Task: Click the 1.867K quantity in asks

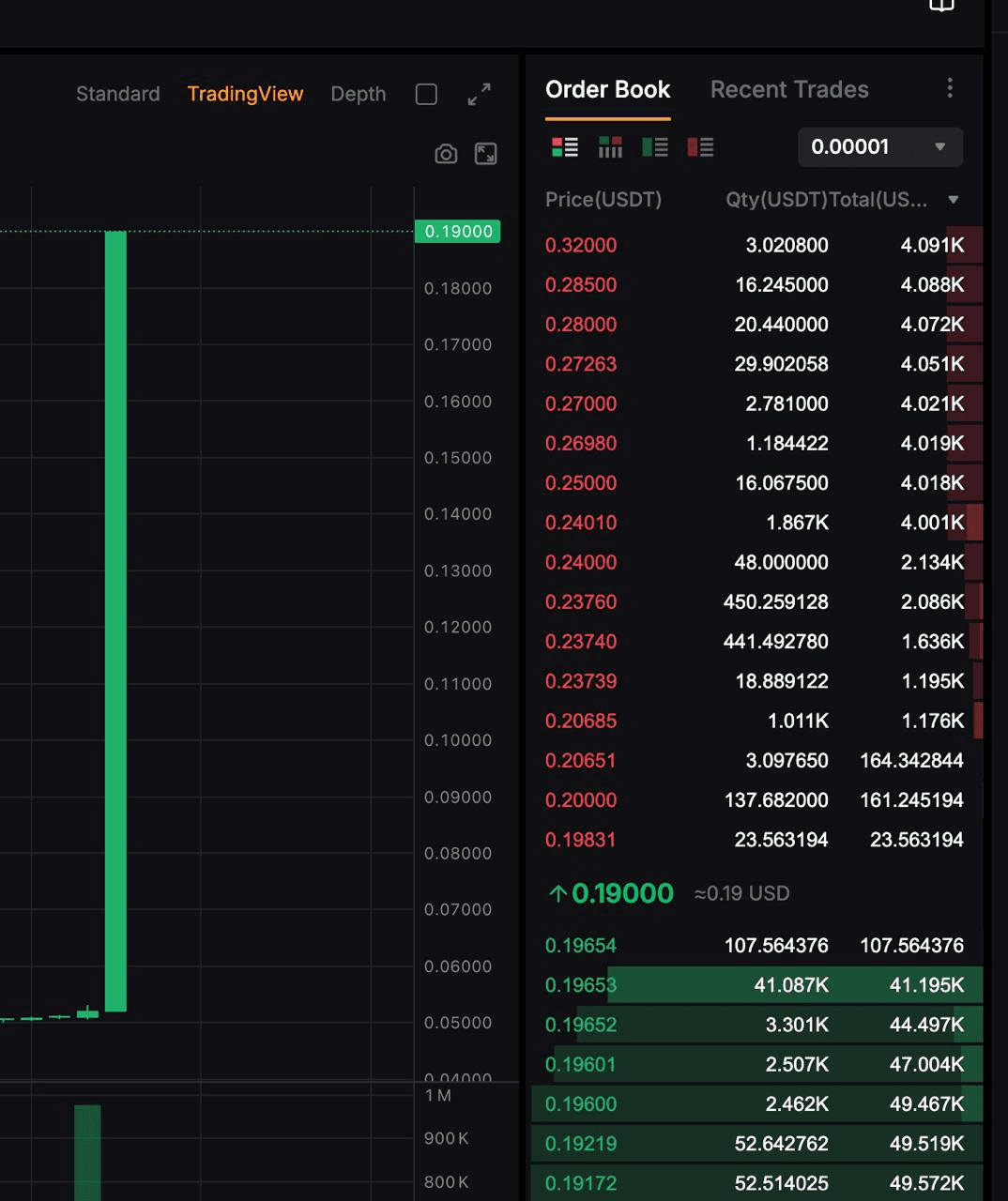Action: [x=798, y=523]
